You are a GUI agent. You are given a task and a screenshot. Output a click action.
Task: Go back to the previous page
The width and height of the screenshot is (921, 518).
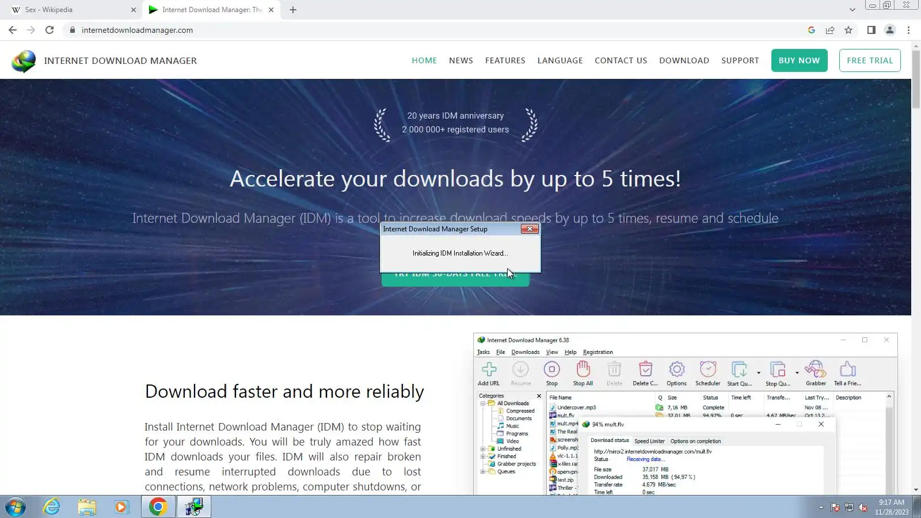(13, 30)
